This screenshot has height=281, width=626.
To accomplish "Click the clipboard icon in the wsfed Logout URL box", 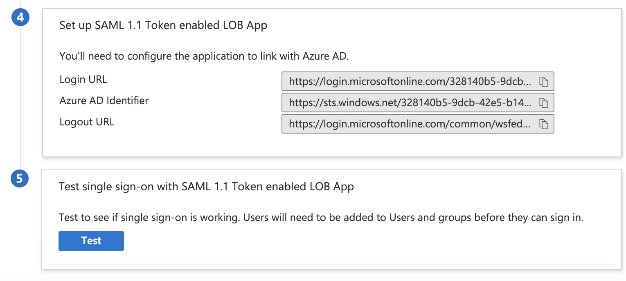I will point(544,124).
